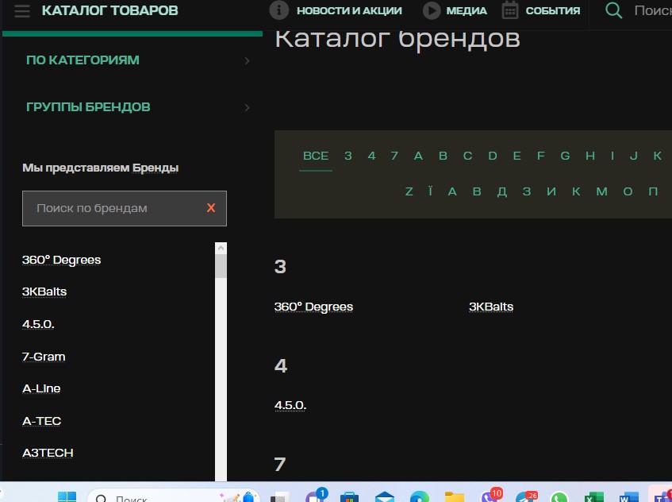
Task: Open Медиа menu item
Action: click(x=467, y=11)
